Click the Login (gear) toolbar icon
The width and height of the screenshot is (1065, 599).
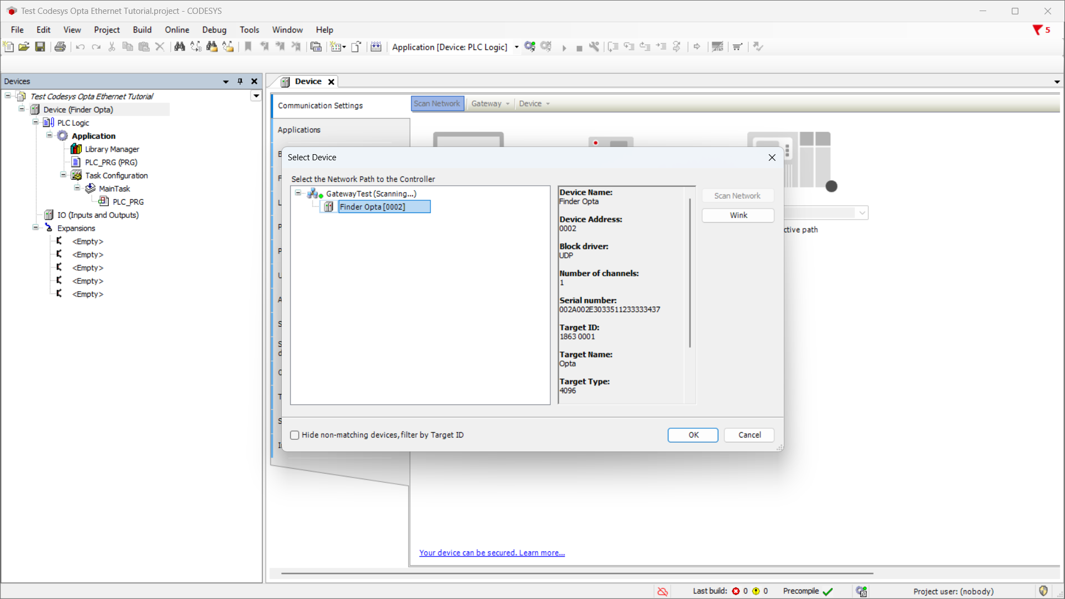(530, 47)
